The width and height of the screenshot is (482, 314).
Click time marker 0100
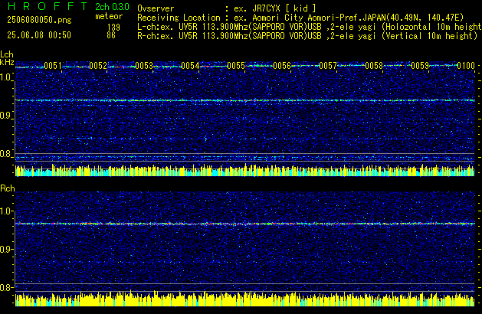[466, 66]
